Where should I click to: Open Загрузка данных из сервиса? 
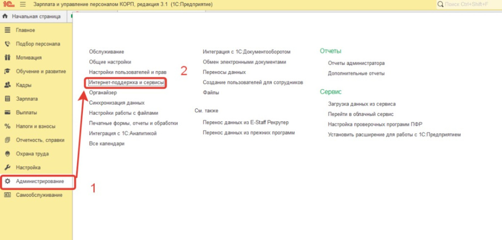coord(362,104)
